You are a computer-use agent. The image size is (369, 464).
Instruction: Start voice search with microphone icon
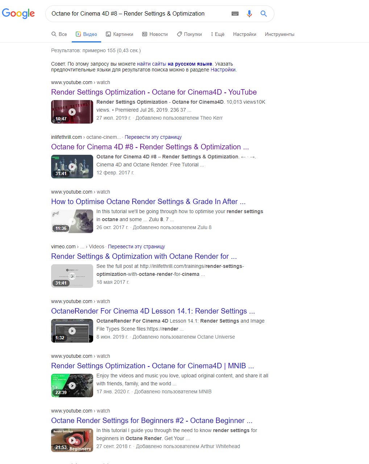click(249, 14)
